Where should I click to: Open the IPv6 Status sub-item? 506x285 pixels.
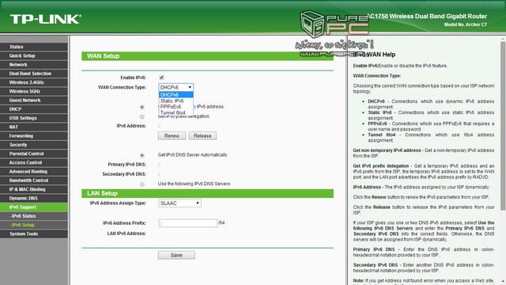34,216
